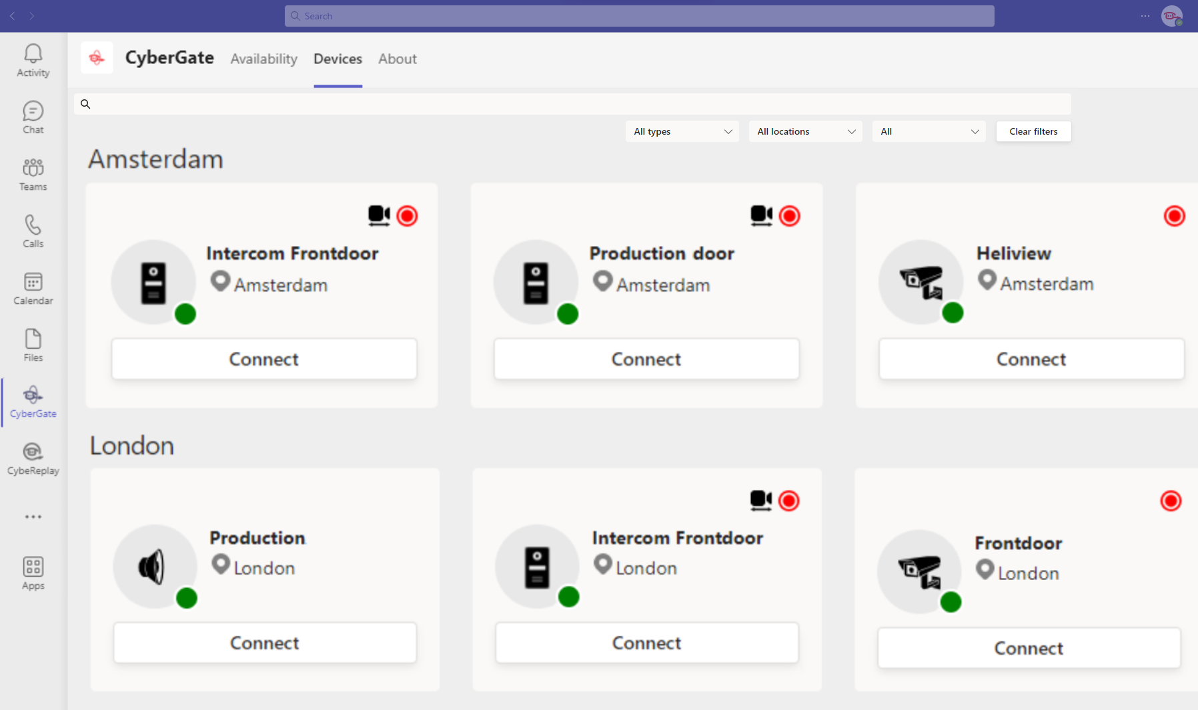Go forward with the title bar arrow
Image resolution: width=1198 pixels, height=710 pixels.
pyautogui.click(x=31, y=16)
